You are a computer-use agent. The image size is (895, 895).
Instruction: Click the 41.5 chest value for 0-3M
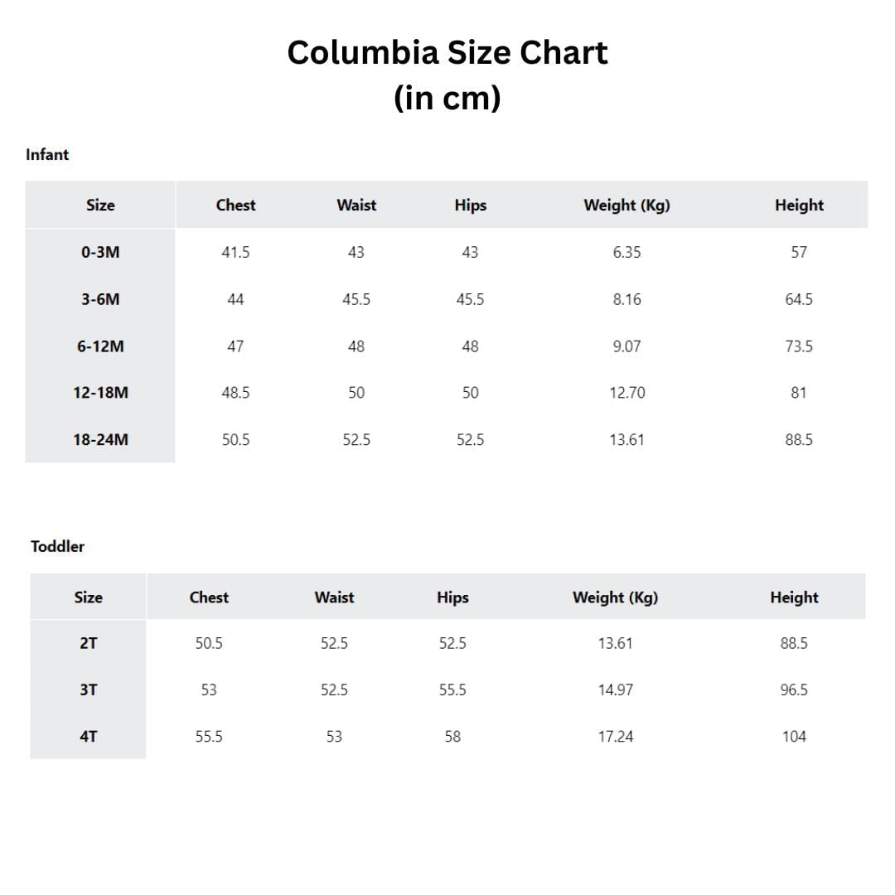coord(235,252)
